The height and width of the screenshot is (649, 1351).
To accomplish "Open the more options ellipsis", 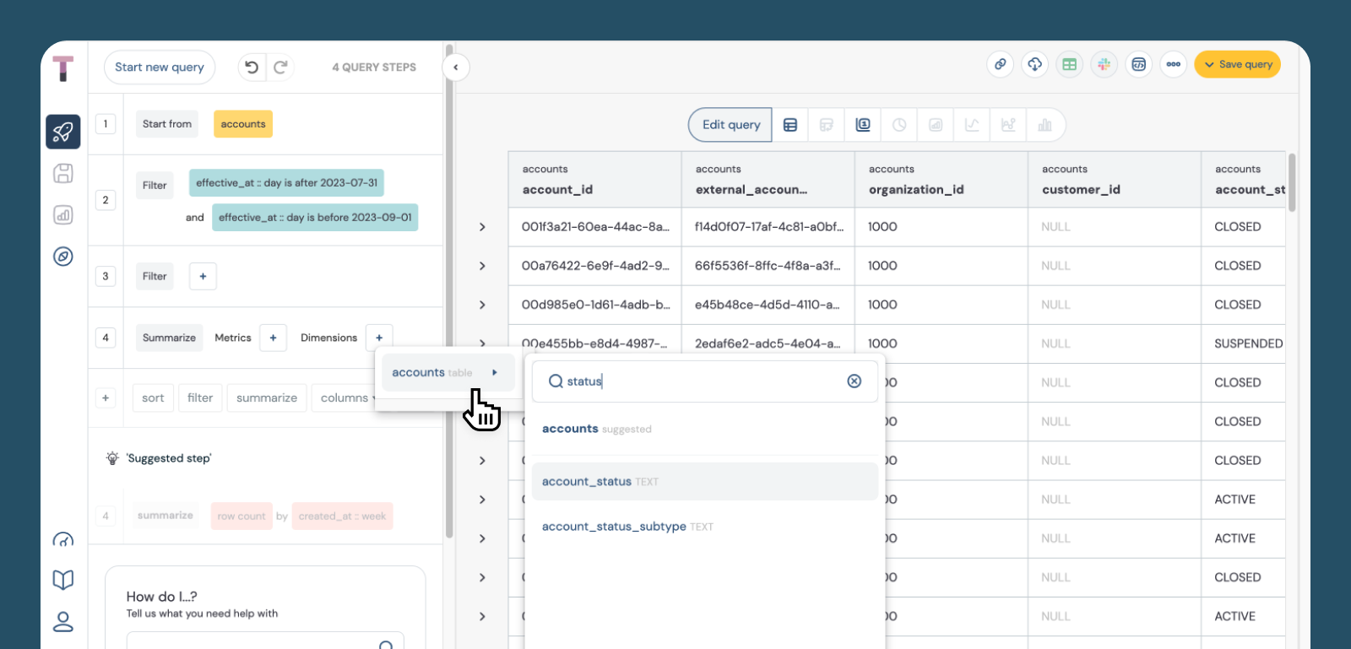I will tap(1174, 64).
